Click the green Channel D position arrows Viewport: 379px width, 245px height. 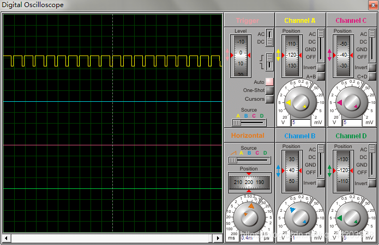(x=329, y=171)
